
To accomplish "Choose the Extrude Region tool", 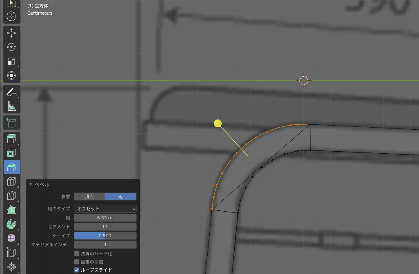I will (11, 139).
